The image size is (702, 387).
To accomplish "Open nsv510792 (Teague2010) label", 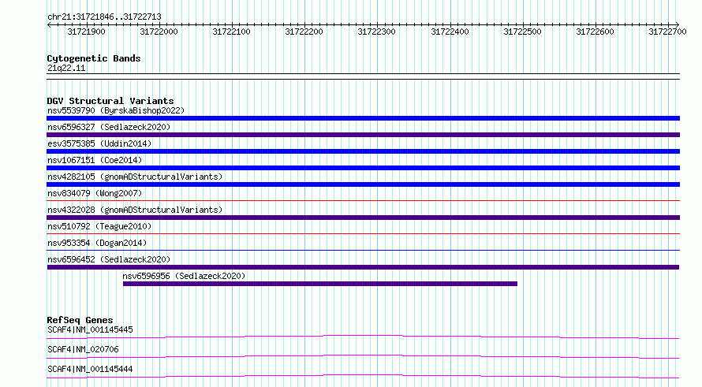I will [99, 226].
